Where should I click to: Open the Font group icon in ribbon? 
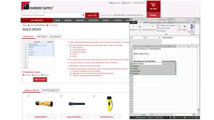click(139, 26)
